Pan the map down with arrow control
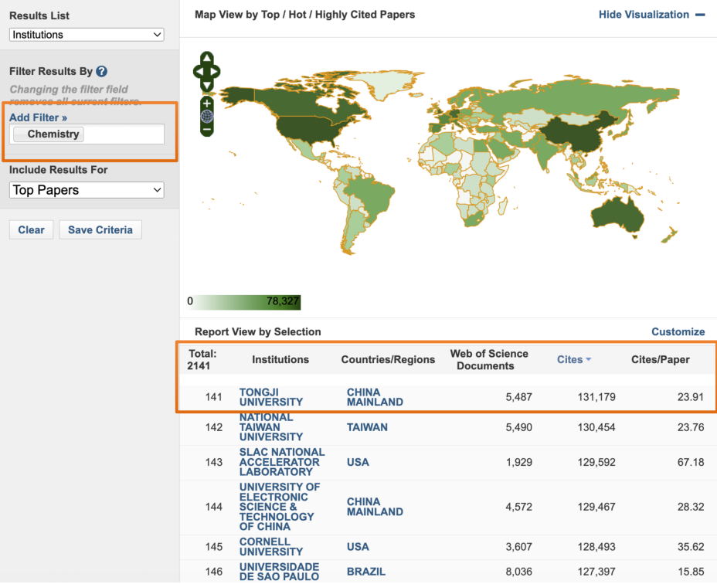The image size is (717, 584). click(x=206, y=85)
